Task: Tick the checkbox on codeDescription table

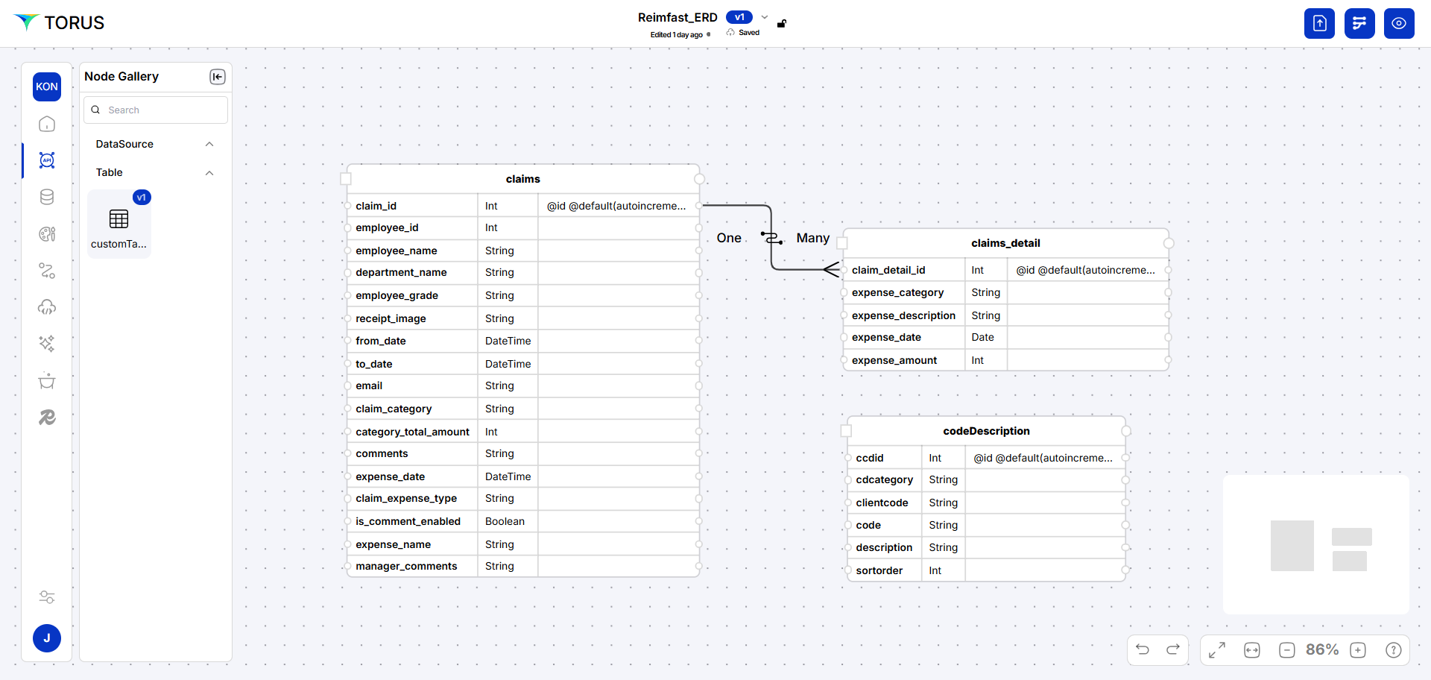Action: pos(846,431)
